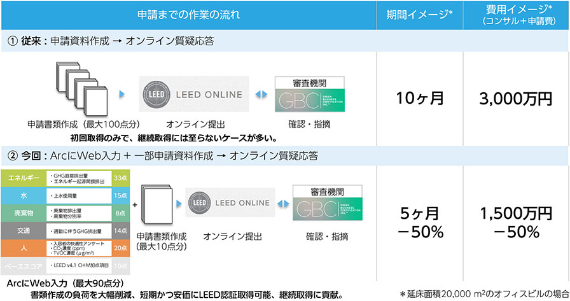Select the 廃棄物 category label
The image size is (570, 301).
tap(24, 213)
